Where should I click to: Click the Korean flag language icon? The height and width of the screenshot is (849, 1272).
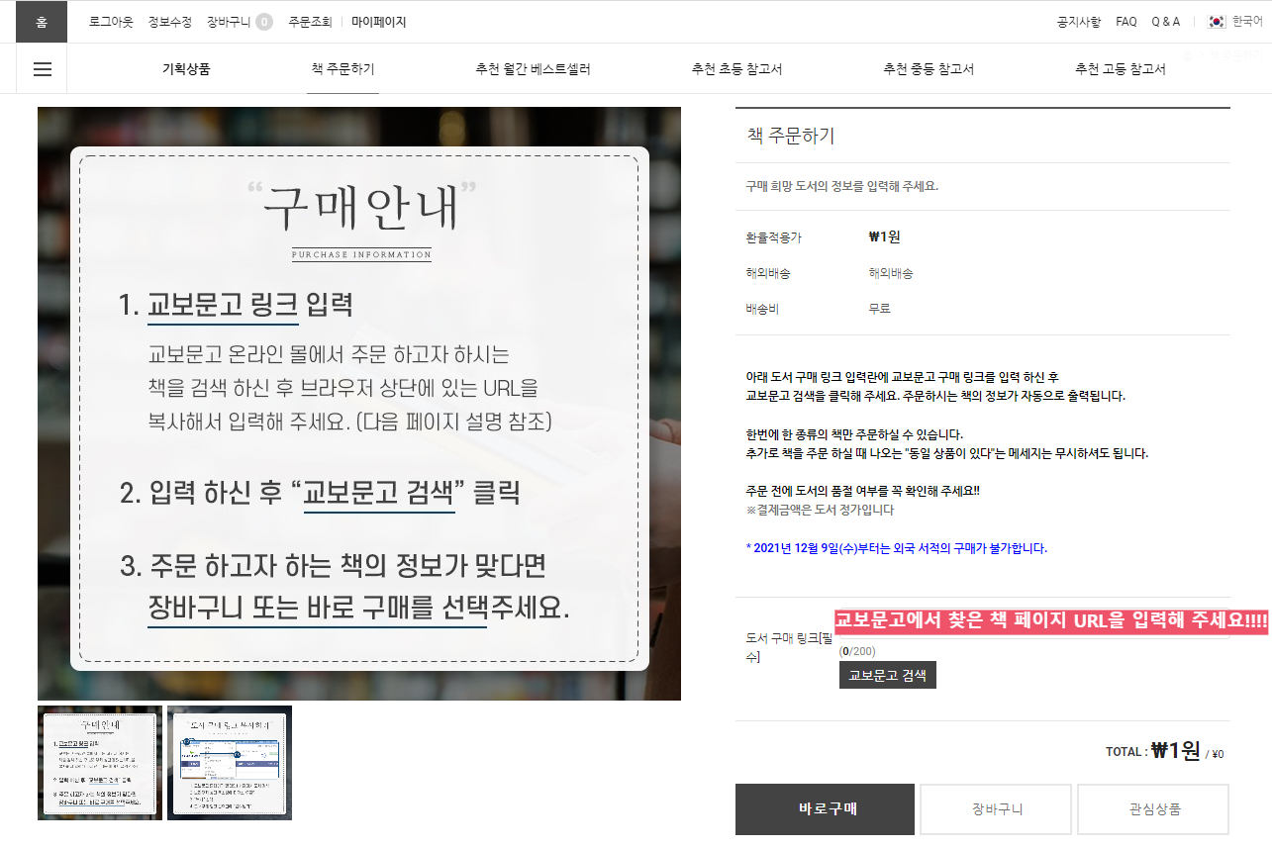pos(1217,22)
